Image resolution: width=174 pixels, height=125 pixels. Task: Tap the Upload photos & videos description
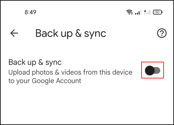70,77
